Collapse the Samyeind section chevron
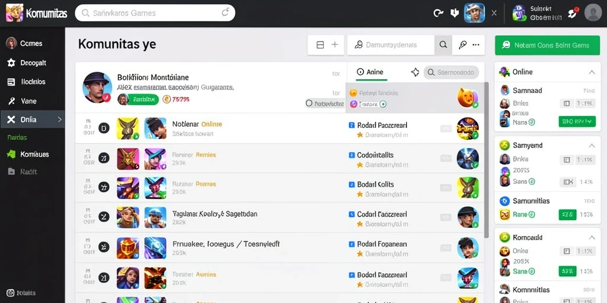This screenshot has height=303, width=607. [x=592, y=146]
